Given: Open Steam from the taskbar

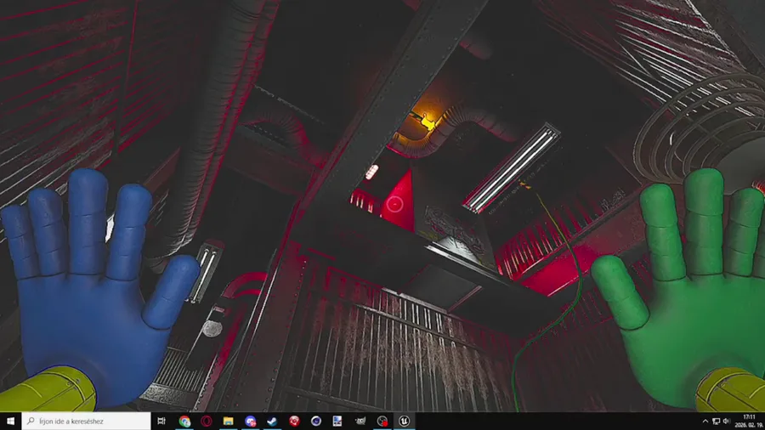Looking at the screenshot, I should point(272,421).
